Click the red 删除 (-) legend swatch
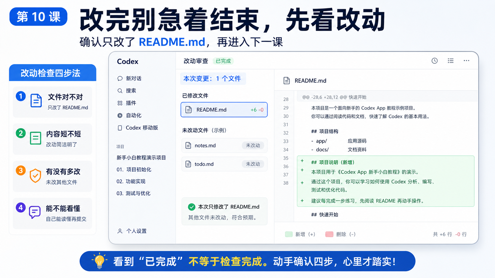Viewport: 495px width, 278px height. 329,234
